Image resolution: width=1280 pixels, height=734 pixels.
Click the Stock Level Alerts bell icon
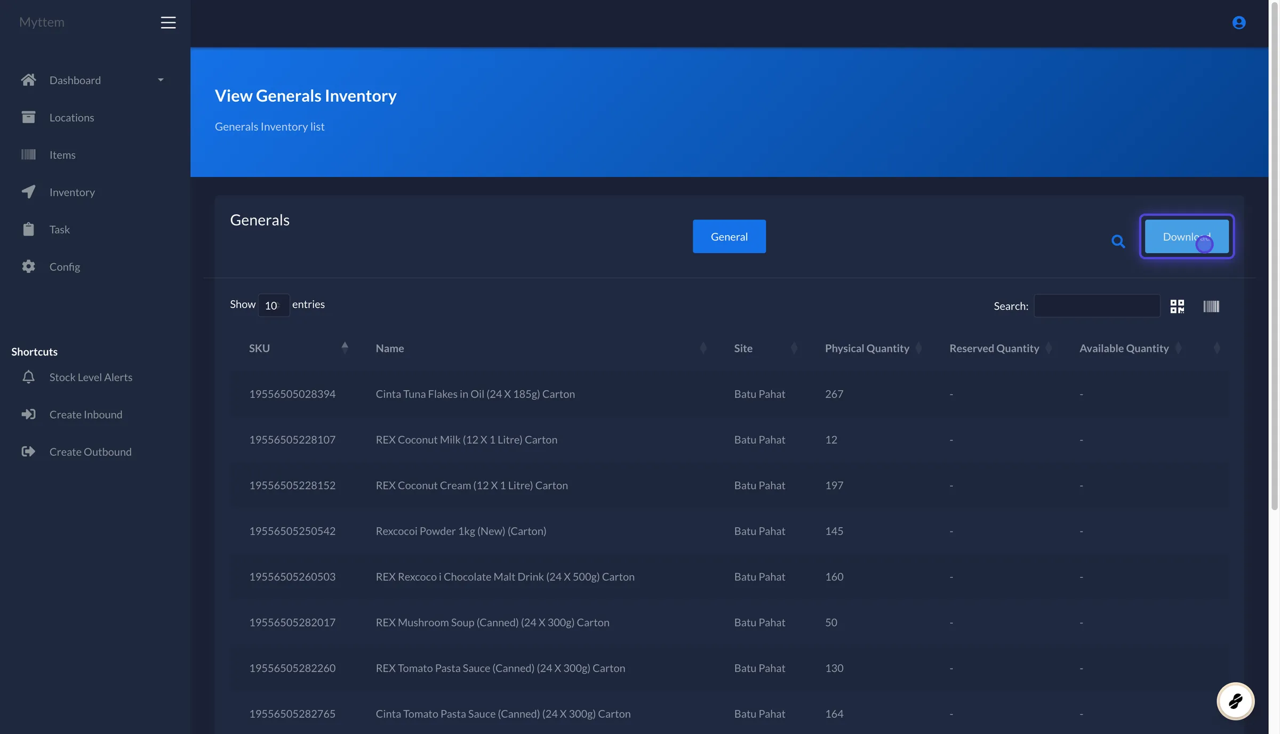point(28,377)
